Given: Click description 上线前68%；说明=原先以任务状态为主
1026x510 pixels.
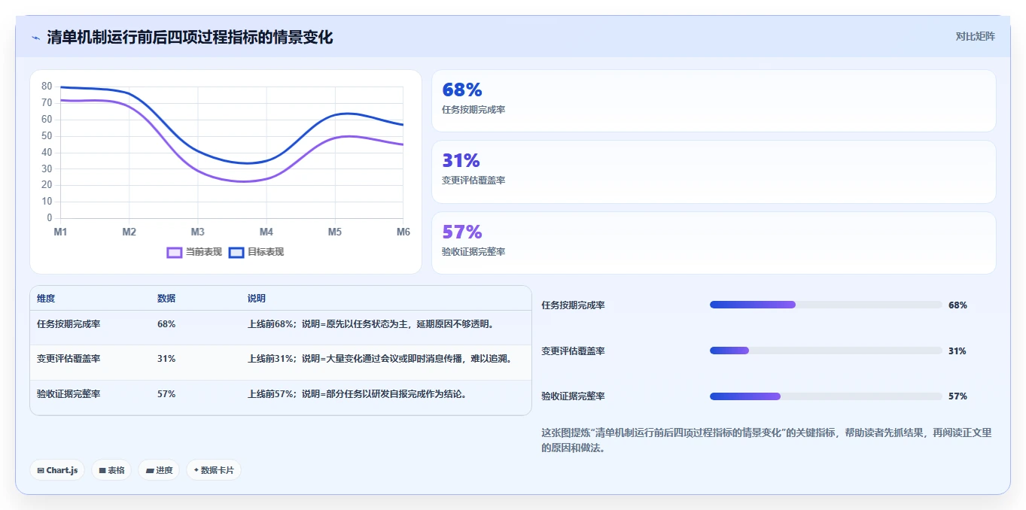Looking at the screenshot, I should 371,324.
